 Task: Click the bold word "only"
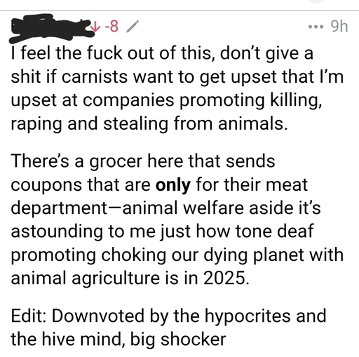pos(172,184)
